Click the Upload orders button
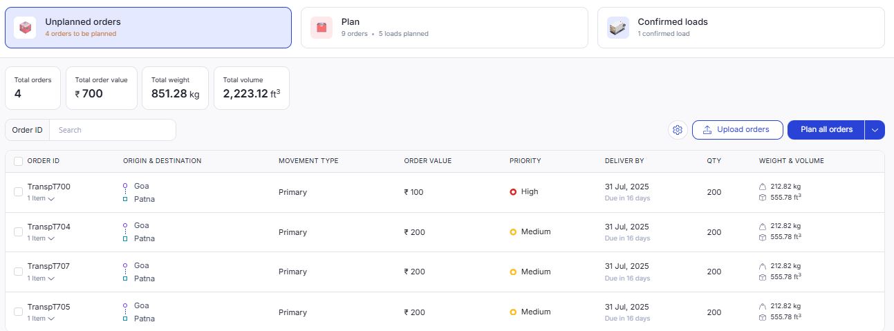The image size is (894, 331). click(737, 130)
